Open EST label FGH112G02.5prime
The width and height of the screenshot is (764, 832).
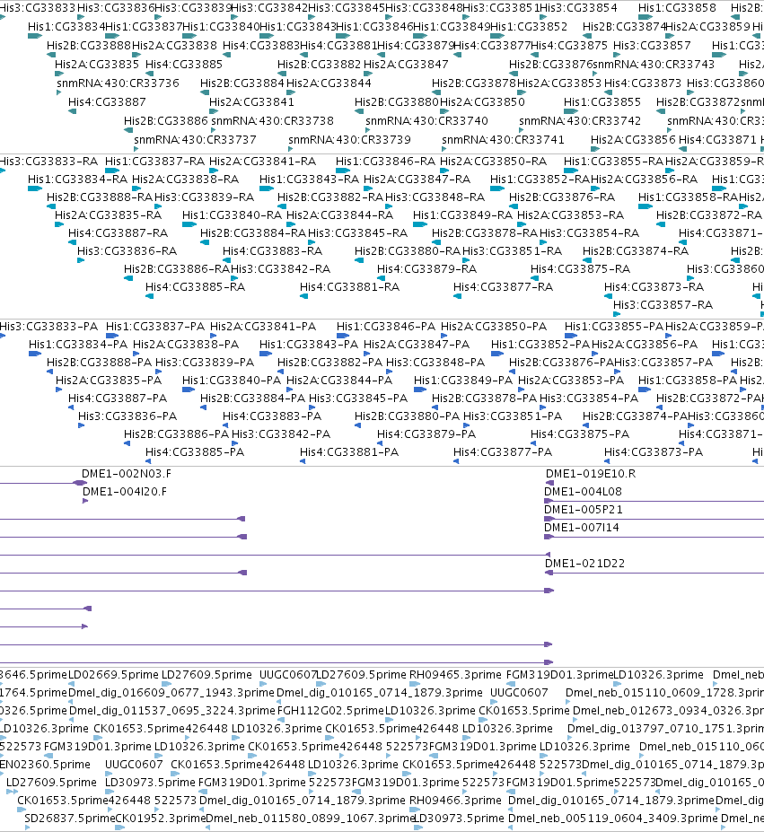coord(330,711)
